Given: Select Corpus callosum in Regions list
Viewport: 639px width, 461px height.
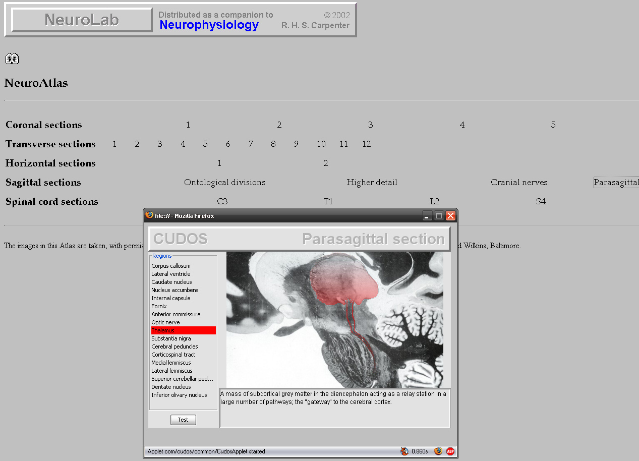Looking at the screenshot, I should tap(171, 266).
